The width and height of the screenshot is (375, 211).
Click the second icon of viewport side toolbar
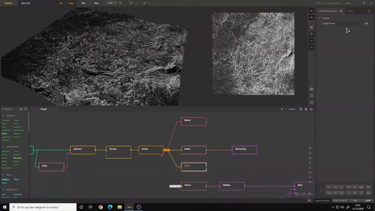point(311,18)
